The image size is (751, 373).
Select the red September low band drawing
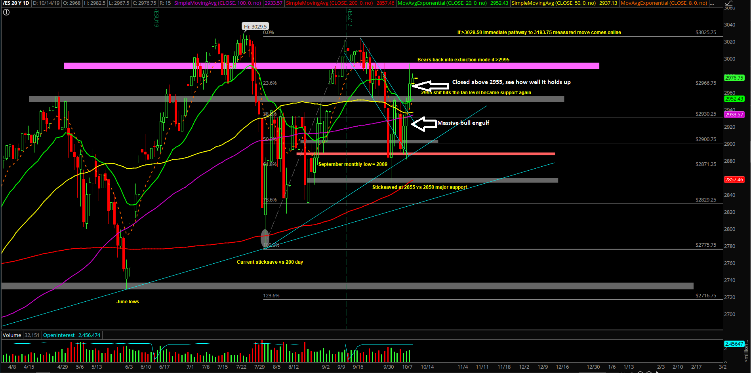coord(425,154)
